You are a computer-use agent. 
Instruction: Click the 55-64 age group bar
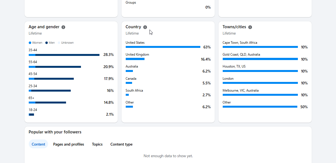(x=55, y=67)
